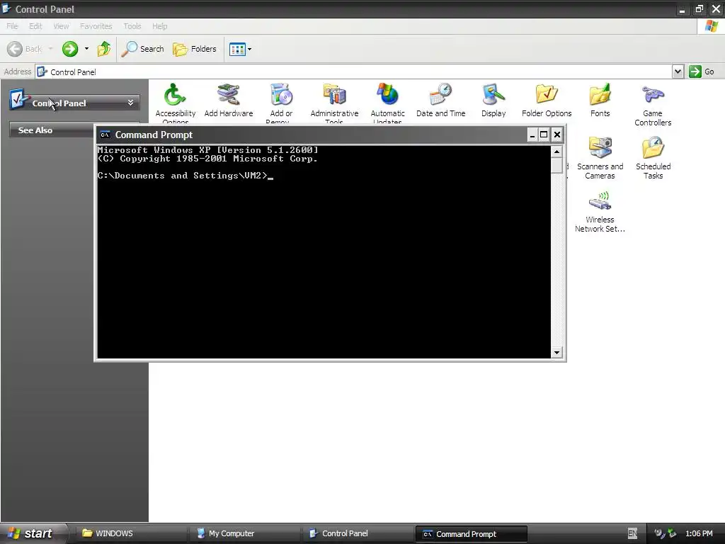The image size is (725, 544).
Task: Open Scheduled Tasks icon
Action: point(653,158)
